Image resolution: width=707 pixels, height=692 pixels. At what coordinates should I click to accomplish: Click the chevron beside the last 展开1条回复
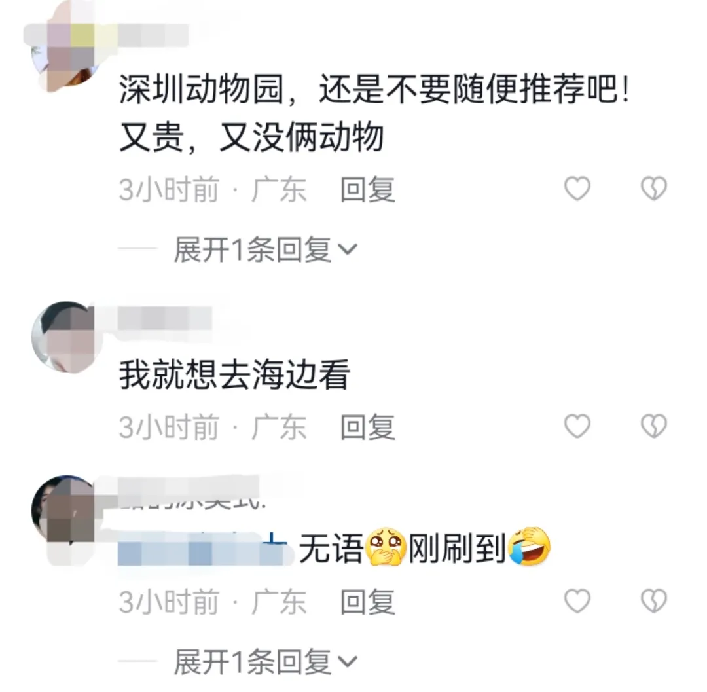pos(348,661)
